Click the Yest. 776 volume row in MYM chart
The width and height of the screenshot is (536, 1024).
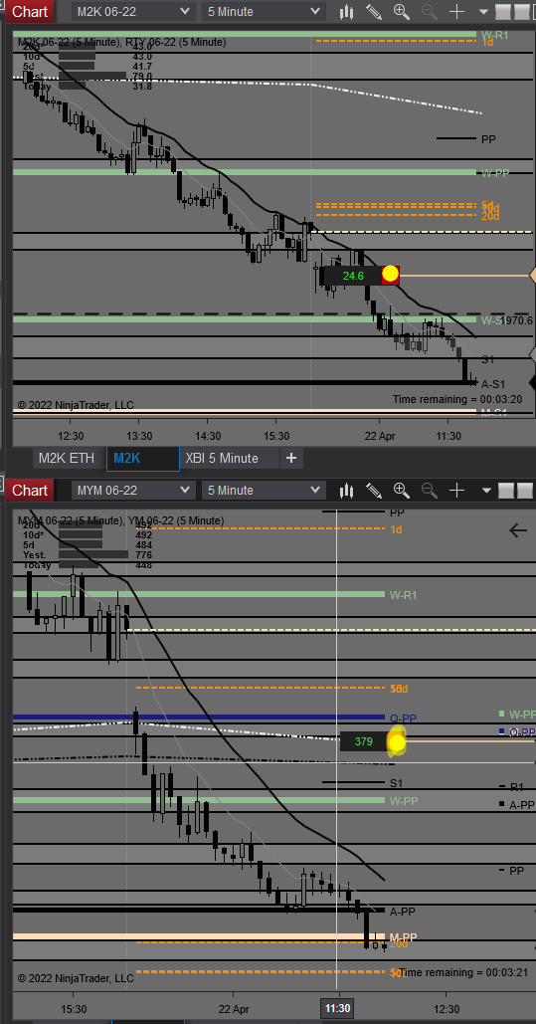[x=87, y=554]
